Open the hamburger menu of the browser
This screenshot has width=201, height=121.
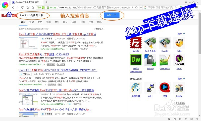pos(196,8)
